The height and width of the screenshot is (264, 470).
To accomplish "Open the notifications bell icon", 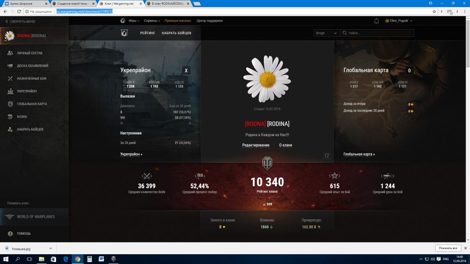I will 376,21.
